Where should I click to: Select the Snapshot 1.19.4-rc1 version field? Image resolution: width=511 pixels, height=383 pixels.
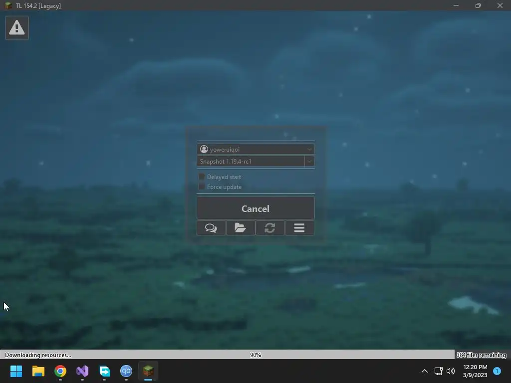[x=251, y=161]
